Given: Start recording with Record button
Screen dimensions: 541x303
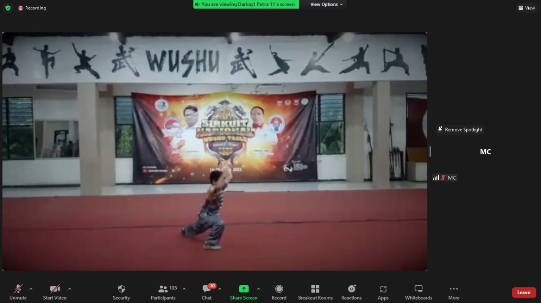Looking at the screenshot, I should pos(279,292).
